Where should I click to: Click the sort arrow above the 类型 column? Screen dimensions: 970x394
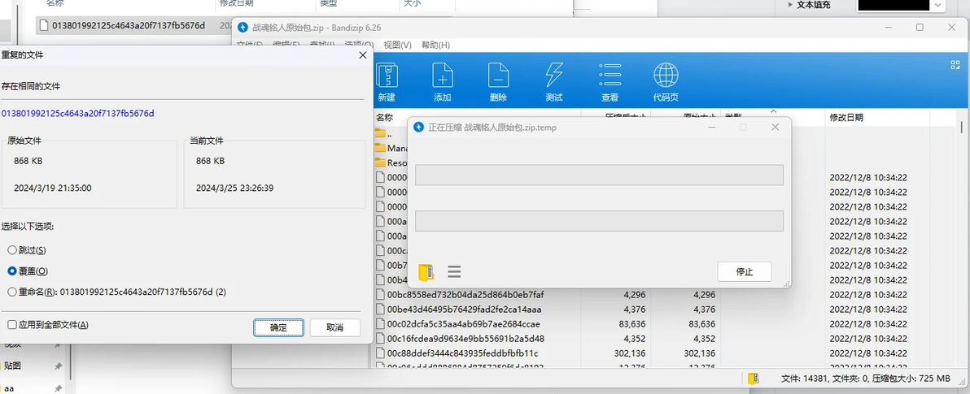click(773, 112)
